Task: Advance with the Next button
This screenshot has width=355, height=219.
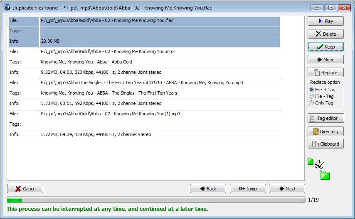Action: (287, 189)
